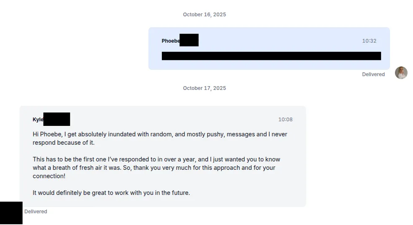413x225 pixels.
Task: Click the 10:32 message timestamp
Action: tap(369, 41)
